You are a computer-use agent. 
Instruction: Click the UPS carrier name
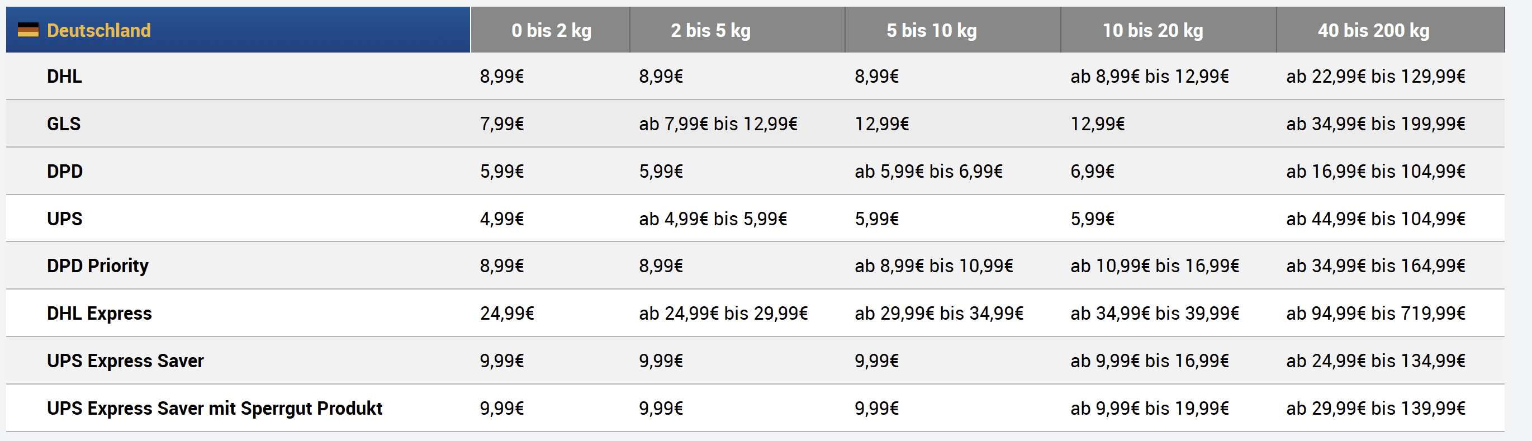pyautogui.click(x=65, y=219)
